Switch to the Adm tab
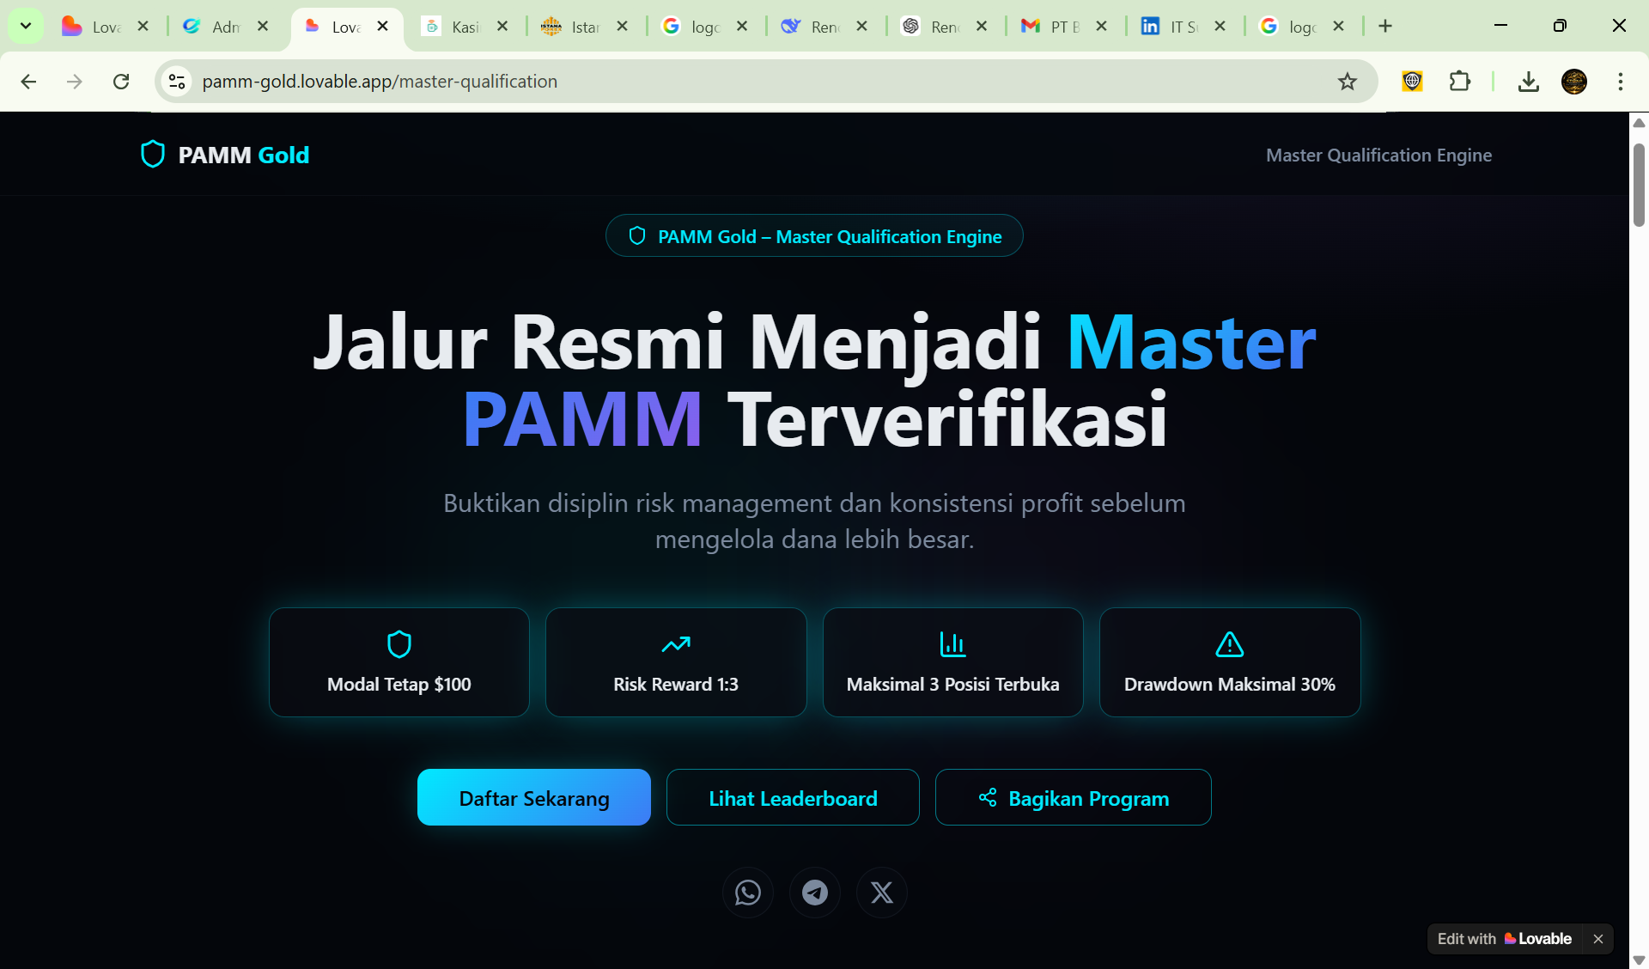Viewport: 1649px width, 969px height. pos(213,27)
